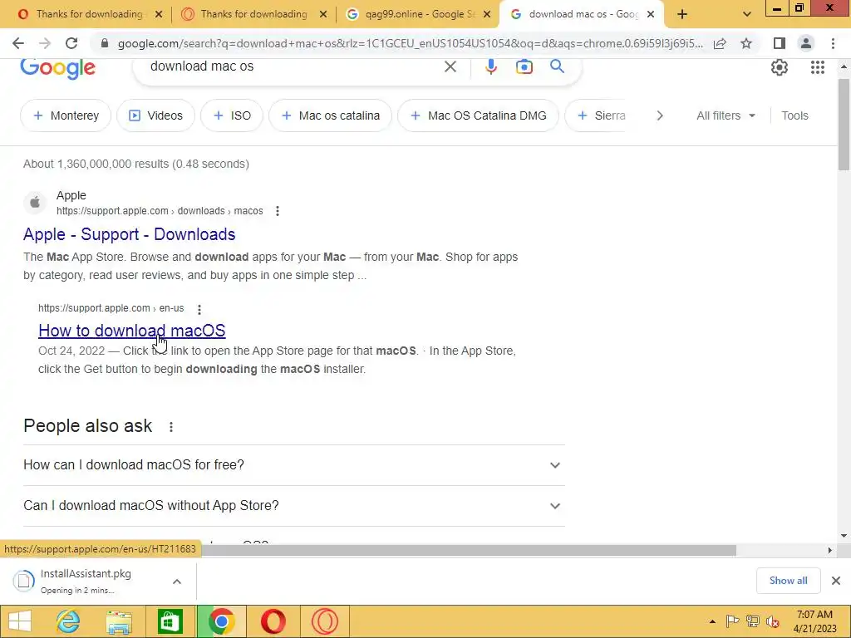This screenshot has width=851, height=638.
Task: Clear the search box with the X icon
Action: (450, 66)
